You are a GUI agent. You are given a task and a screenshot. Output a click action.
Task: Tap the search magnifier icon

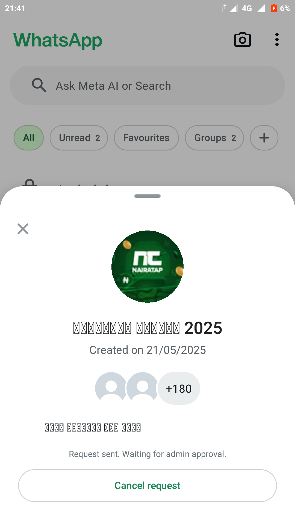tap(39, 85)
